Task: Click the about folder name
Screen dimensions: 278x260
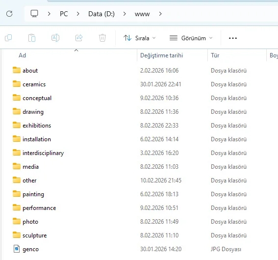Action: (x=30, y=71)
